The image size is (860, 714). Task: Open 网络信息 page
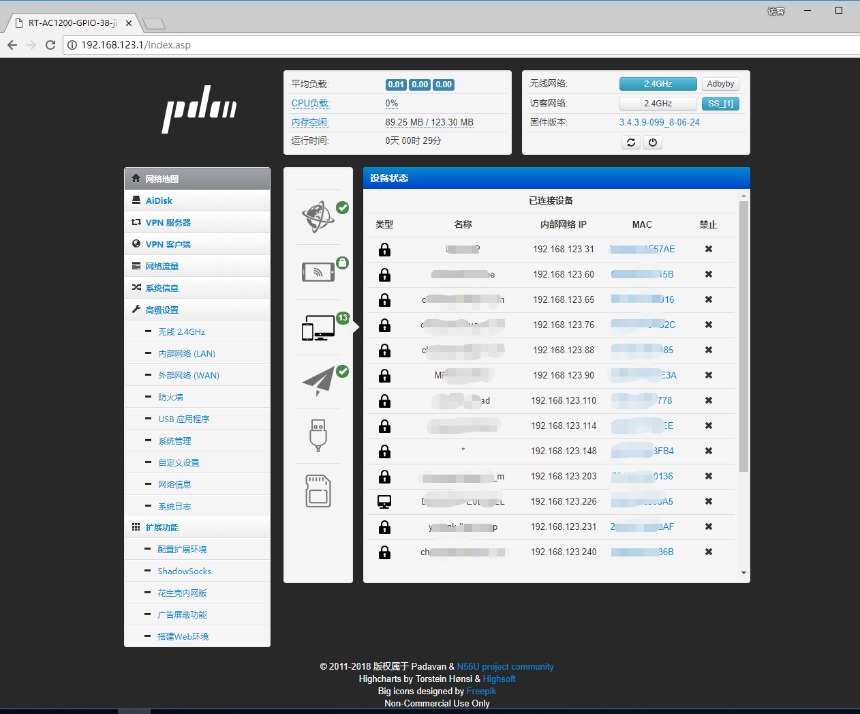(198, 484)
